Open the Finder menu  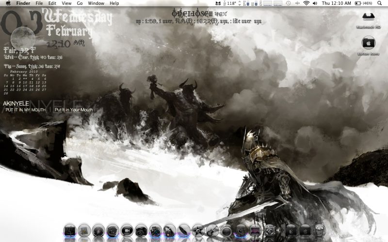(x=23, y=3)
